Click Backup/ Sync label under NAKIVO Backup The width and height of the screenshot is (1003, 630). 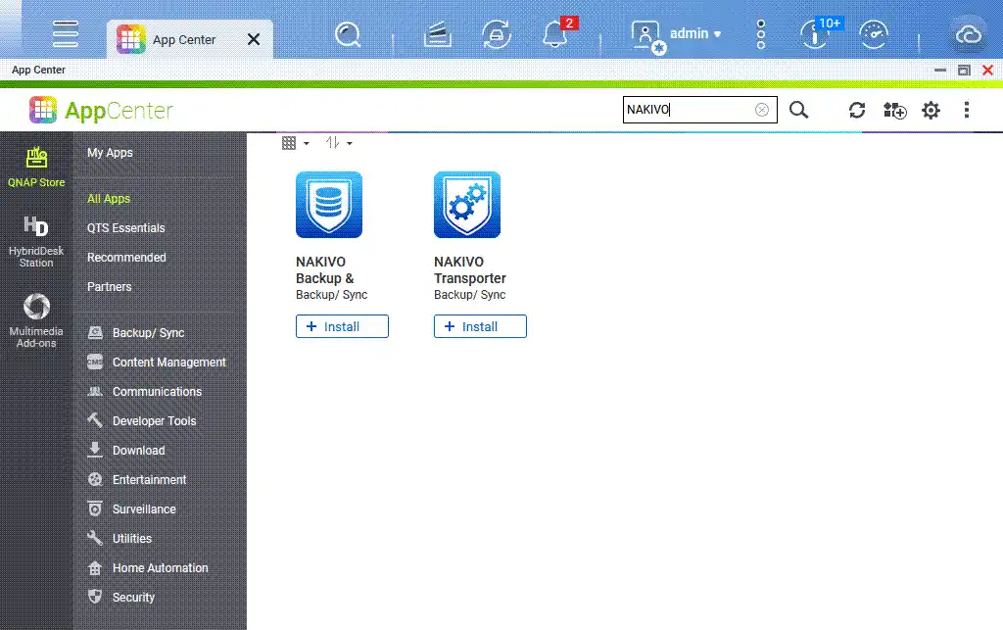pyautogui.click(x=331, y=295)
